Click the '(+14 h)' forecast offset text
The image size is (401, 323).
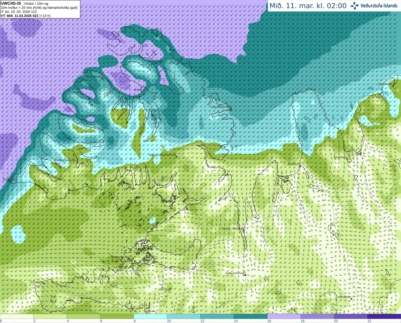[x=45, y=16]
